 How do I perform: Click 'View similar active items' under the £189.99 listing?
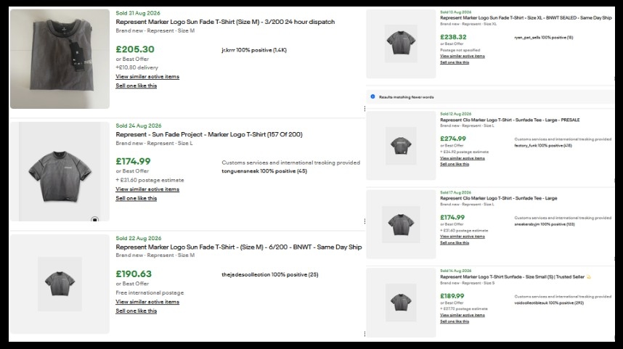463,315
